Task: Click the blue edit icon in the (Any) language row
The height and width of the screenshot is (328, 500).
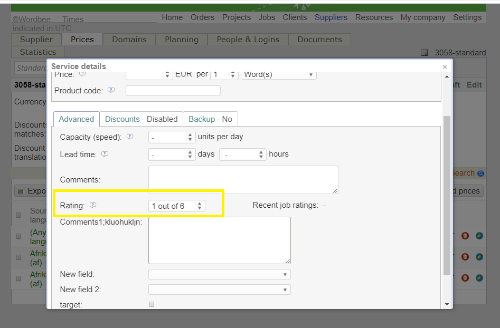Action: pos(479,236)
